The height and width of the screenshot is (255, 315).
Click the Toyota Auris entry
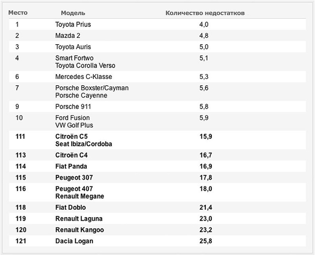tap(73, 47)
